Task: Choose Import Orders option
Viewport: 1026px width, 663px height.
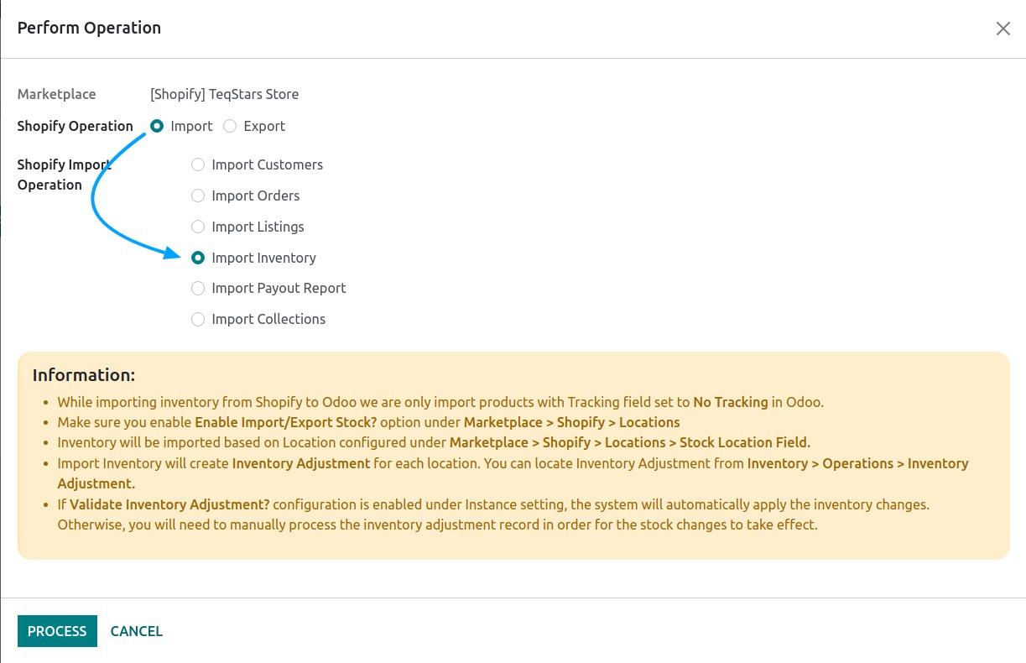Action: click(x=198, y=196)
